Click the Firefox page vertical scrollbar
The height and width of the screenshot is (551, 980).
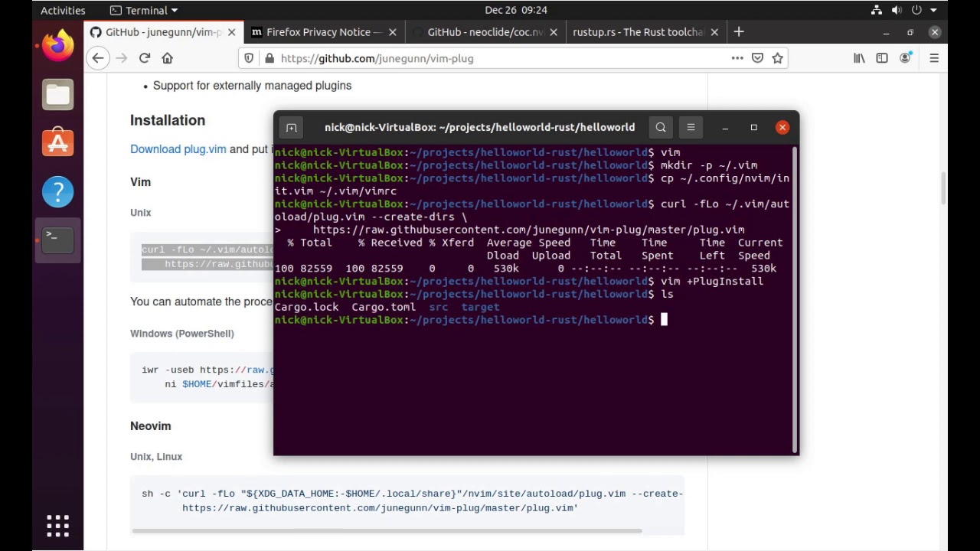point(942,189)
